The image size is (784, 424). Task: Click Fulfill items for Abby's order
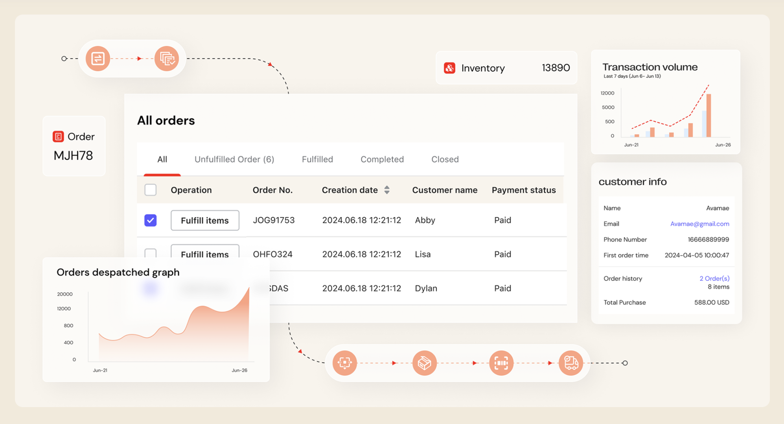pyautogui.click(x=205, y=220)
